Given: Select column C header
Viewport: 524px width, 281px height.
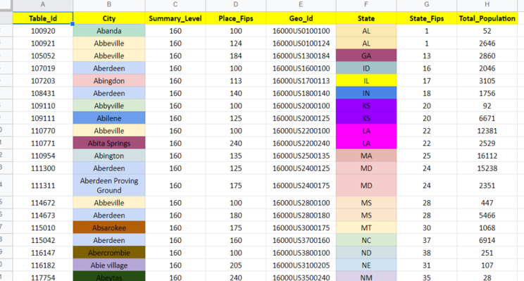Looking at the screenshot, I should (x=175, y=5).
